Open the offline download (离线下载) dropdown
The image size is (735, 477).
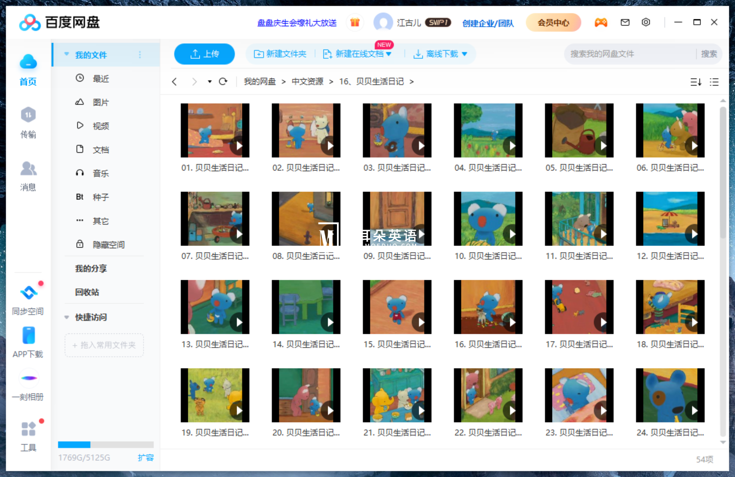440,54
